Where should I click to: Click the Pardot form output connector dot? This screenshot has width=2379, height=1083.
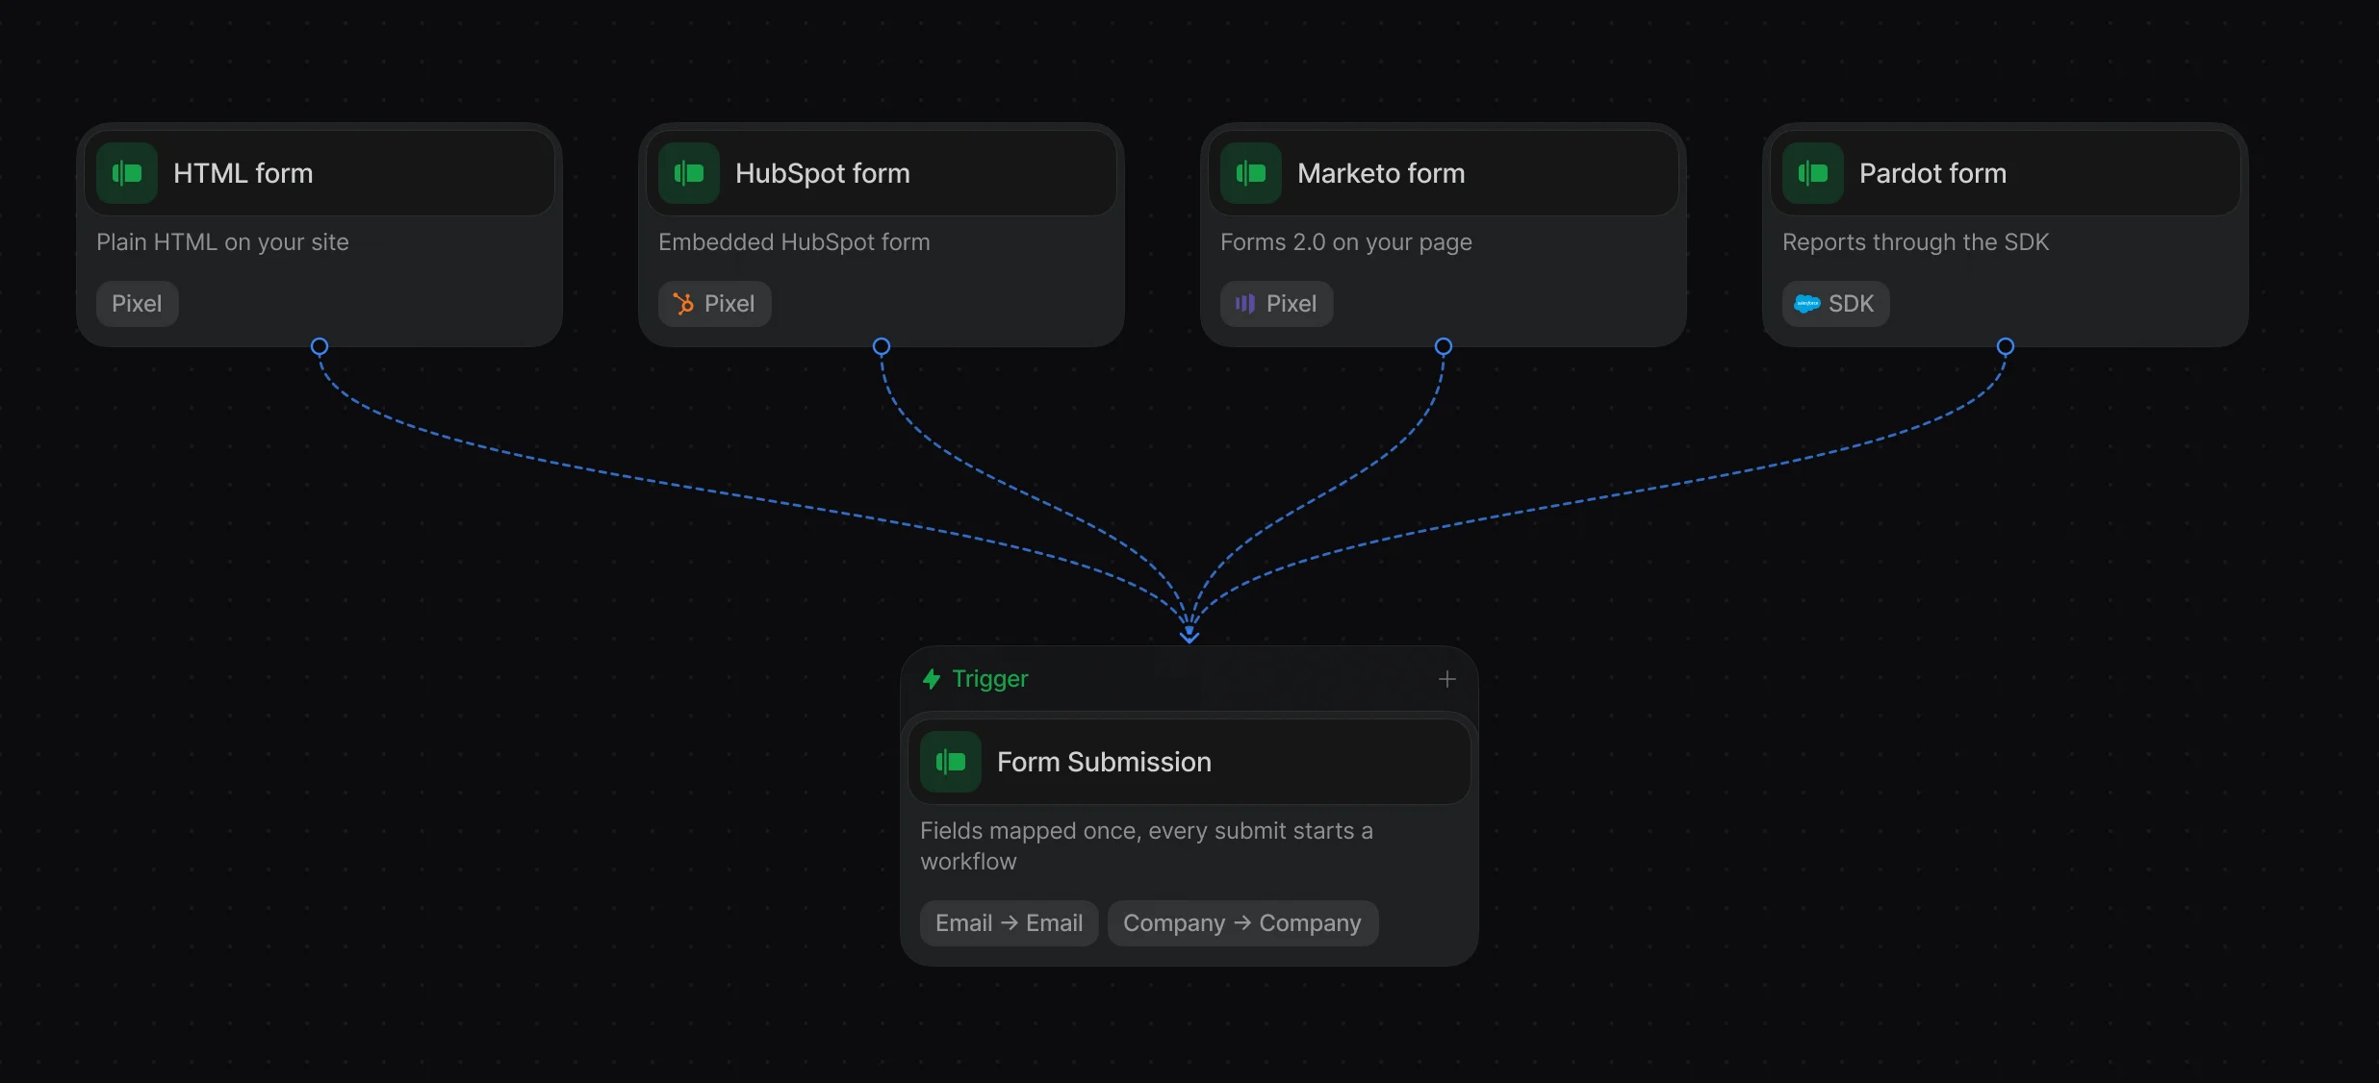click(x=2006, y=346)
